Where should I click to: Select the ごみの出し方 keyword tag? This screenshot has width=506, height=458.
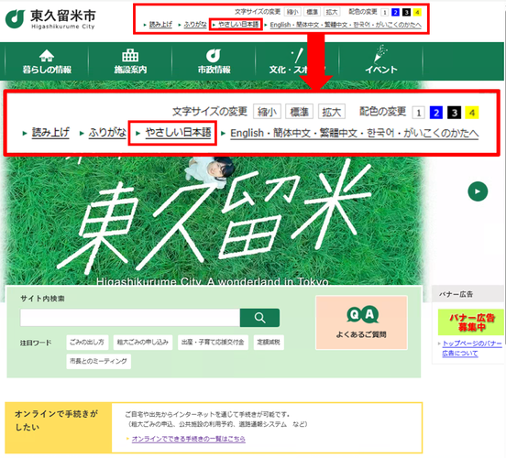[87, 343]
